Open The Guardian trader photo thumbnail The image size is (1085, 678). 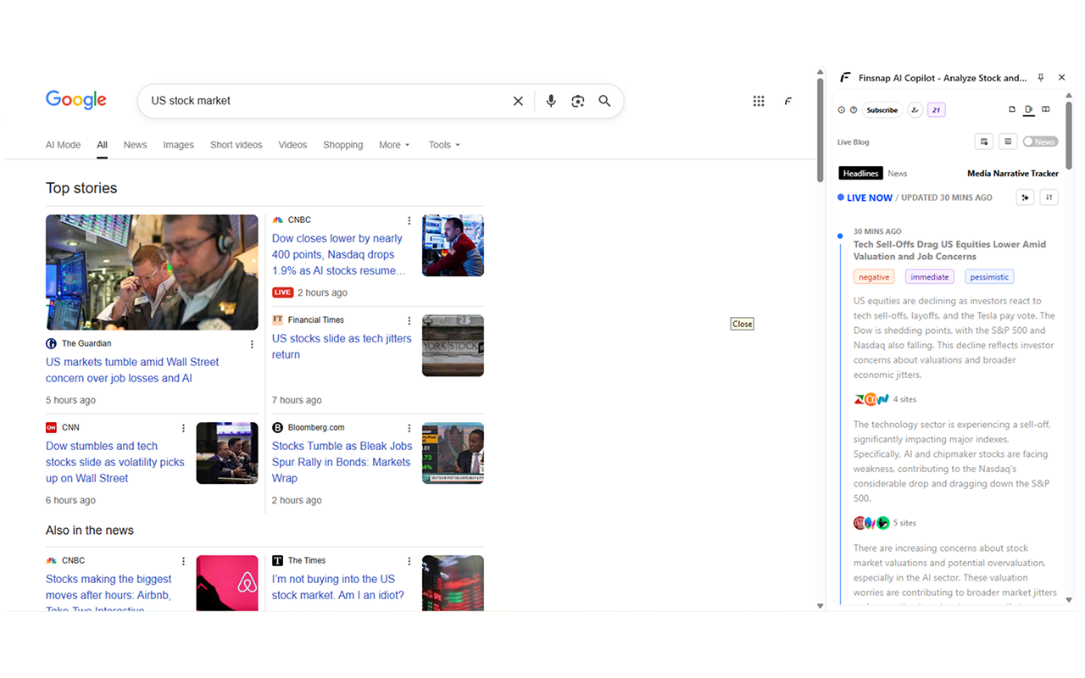(x=152, y=272)
